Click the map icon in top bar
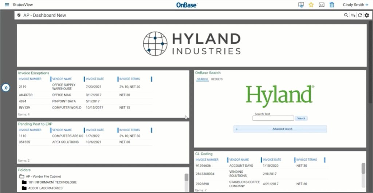 click(301, 5)
